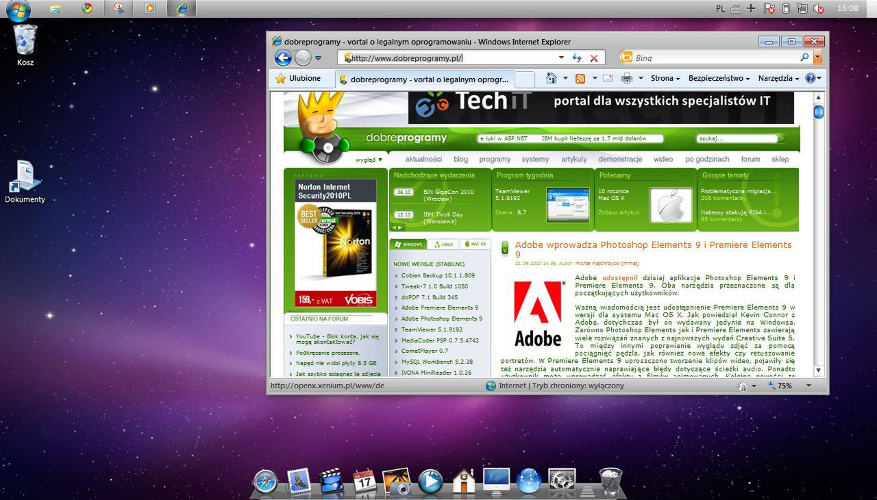The height and width of the screenshot is (500, 877).
Task: Click the scrollbar down arrow
Action: [818, 371]
